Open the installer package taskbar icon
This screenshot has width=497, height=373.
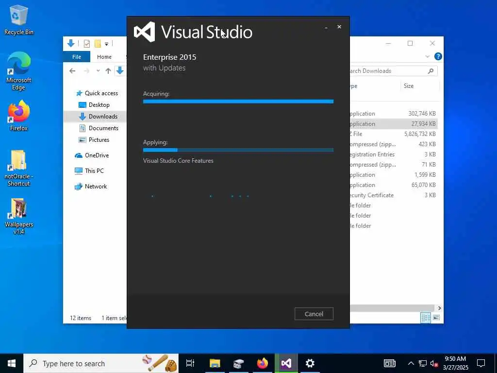click(x=239, y=363)
